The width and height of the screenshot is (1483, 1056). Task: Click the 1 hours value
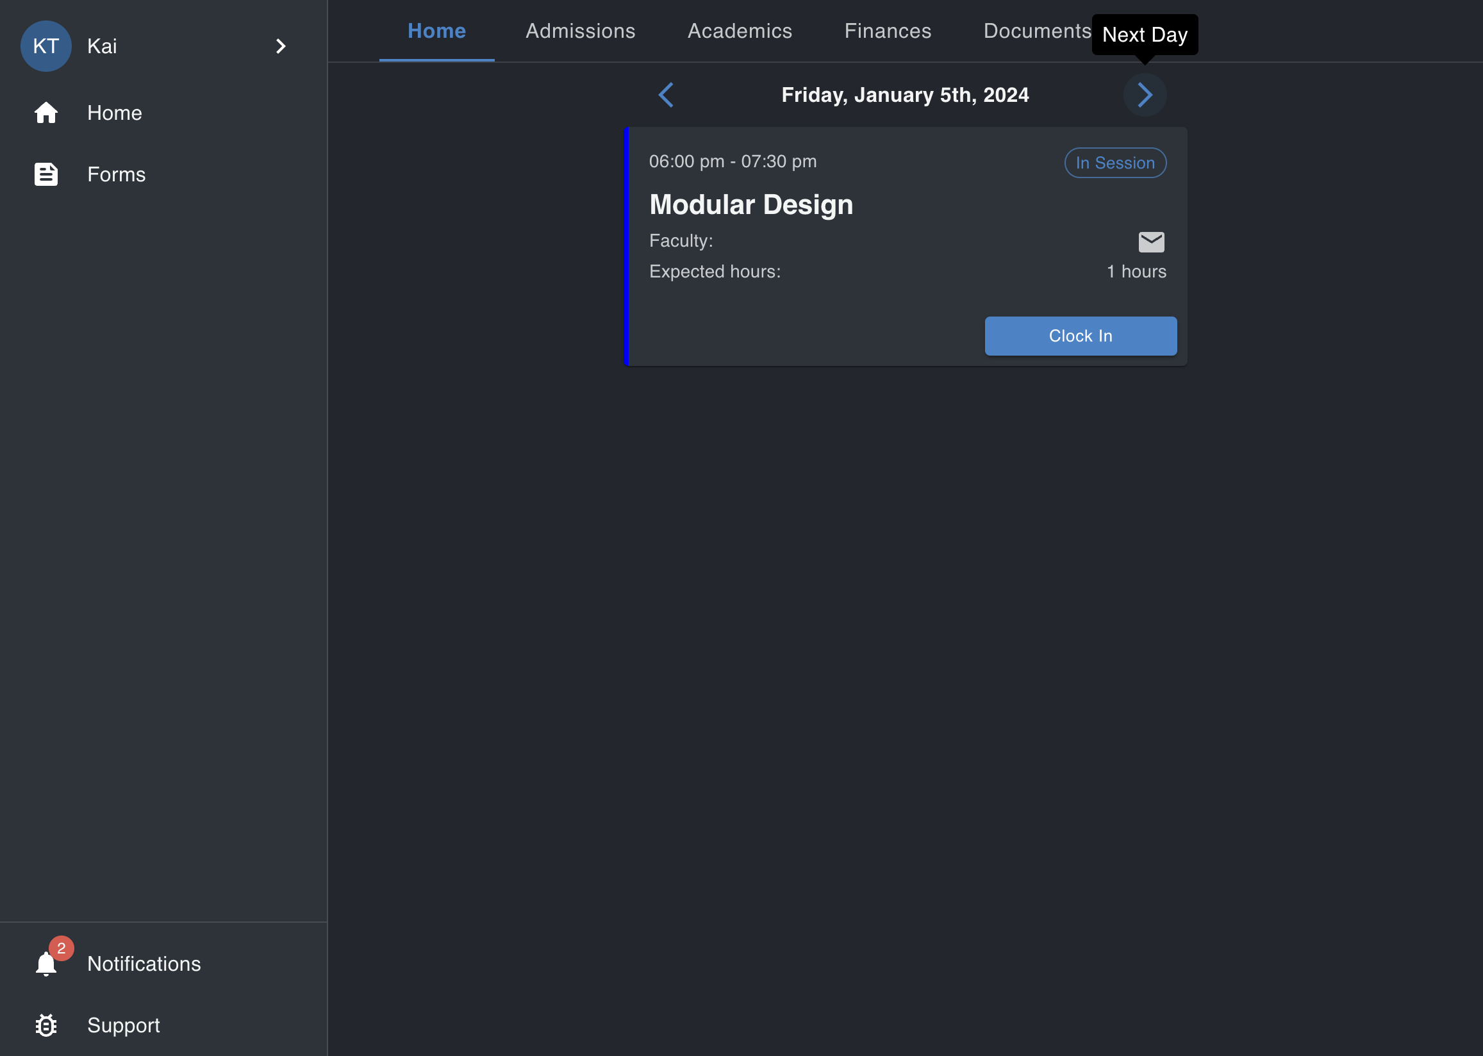pos(1136,272)
